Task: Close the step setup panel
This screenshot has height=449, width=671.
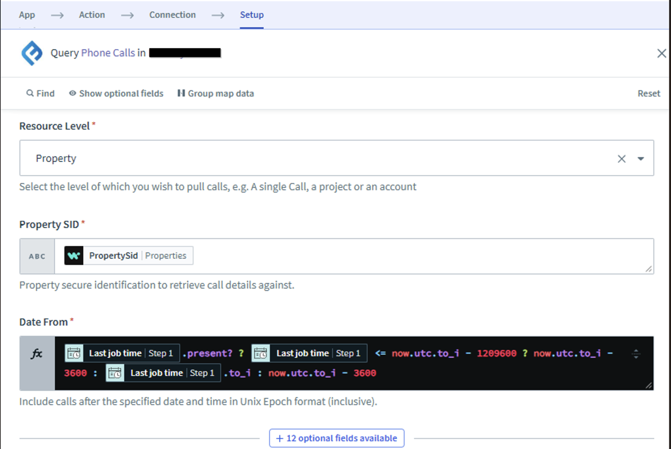Action: point(661,53)
